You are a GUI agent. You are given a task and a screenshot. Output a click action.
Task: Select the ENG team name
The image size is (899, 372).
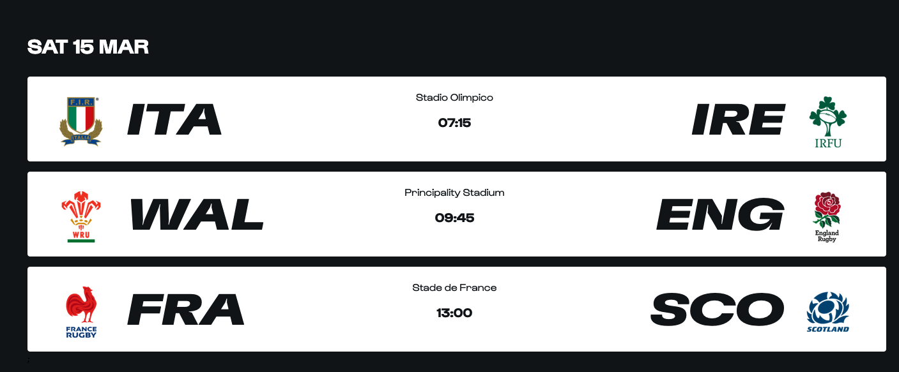click(x=720, y=214)
